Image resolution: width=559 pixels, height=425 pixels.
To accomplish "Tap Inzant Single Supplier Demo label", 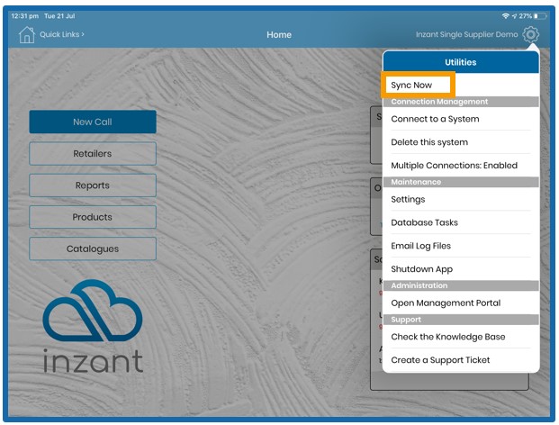I will coord(466,34).
